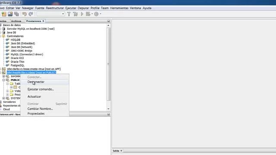Click the Oracle OCI driver icon
Screen dimensions: 276x155
(x=7, y=58)
